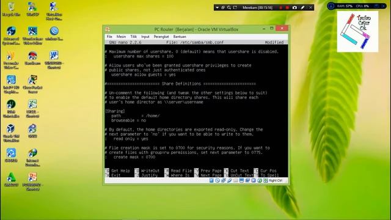Open the Mesin menu
Image resolution: width=391 pixels, height=220 pixels.
121,37
